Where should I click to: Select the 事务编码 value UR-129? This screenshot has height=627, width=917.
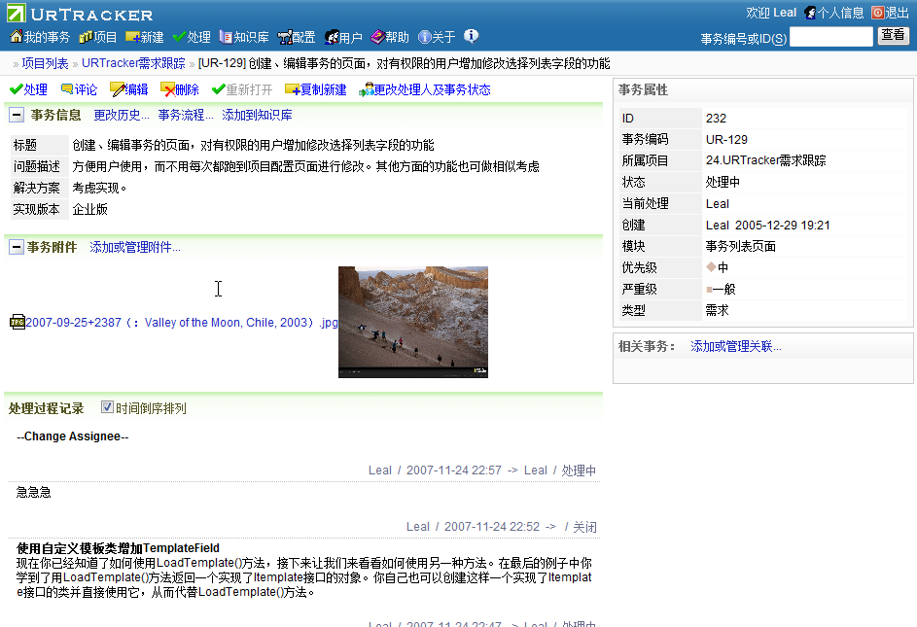(726, 139)
